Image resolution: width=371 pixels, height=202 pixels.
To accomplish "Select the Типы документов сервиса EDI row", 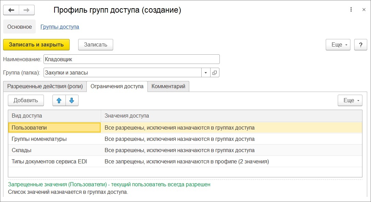I will tap(185, 162).
